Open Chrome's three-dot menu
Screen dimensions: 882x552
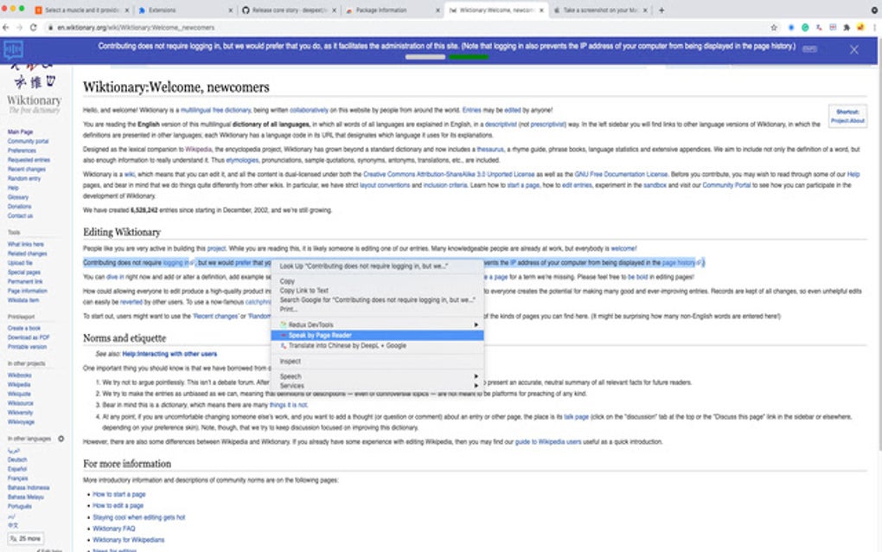(x=875, y=27)
